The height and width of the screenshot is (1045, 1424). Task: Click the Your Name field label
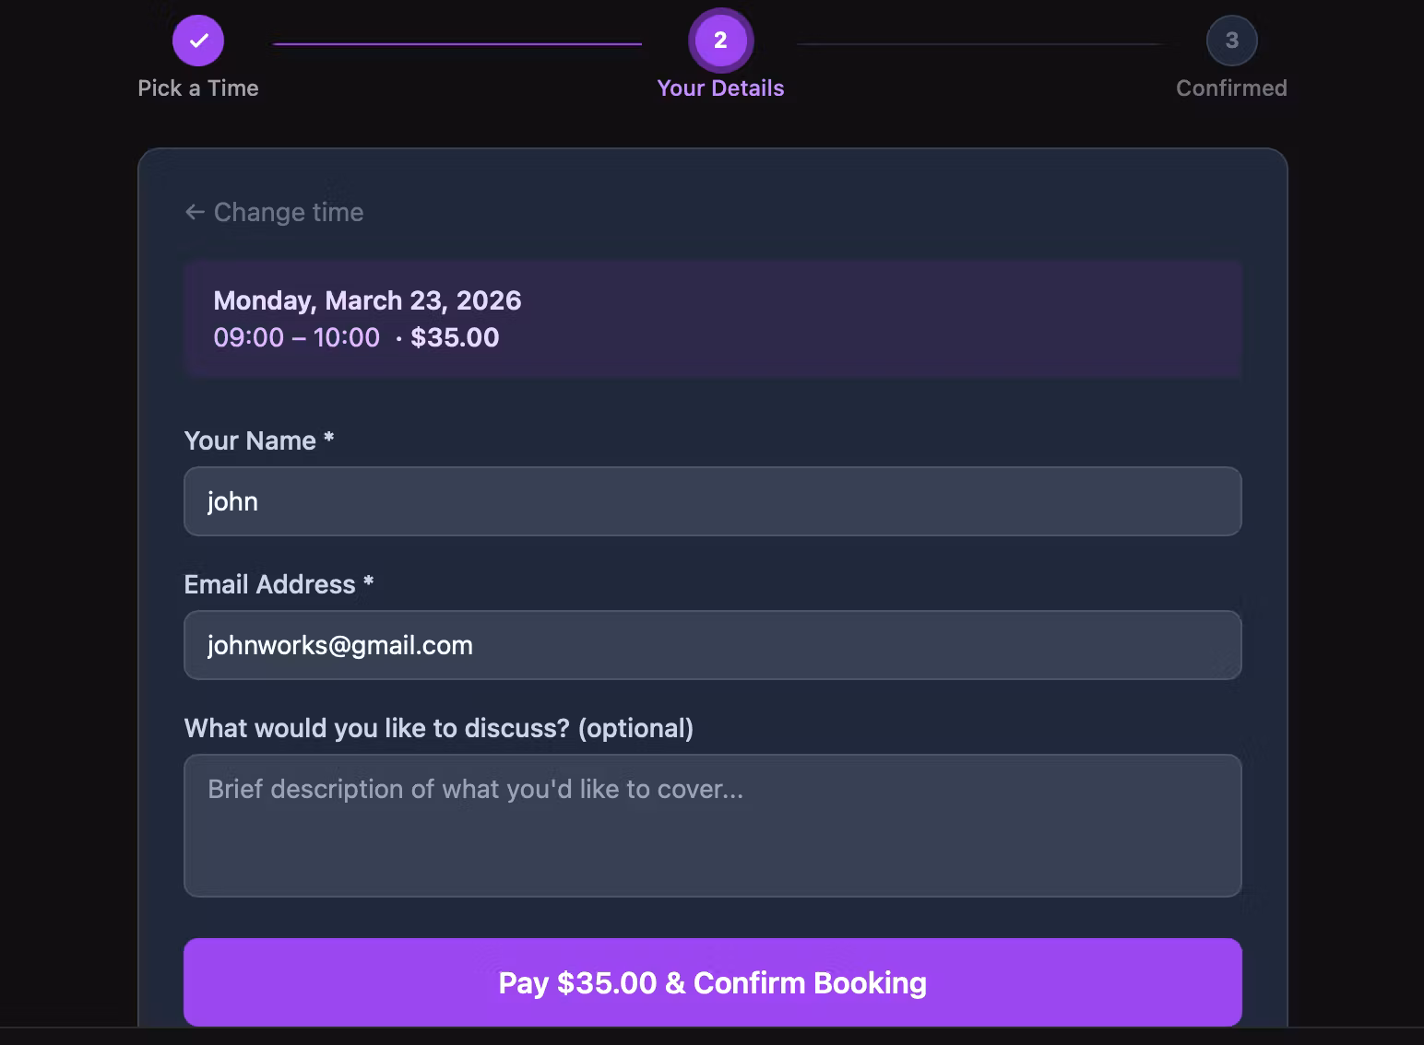click(x=259, y=440)
